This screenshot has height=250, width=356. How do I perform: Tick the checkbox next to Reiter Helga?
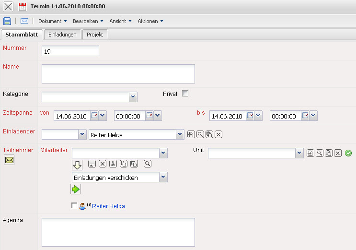point(74,206)
